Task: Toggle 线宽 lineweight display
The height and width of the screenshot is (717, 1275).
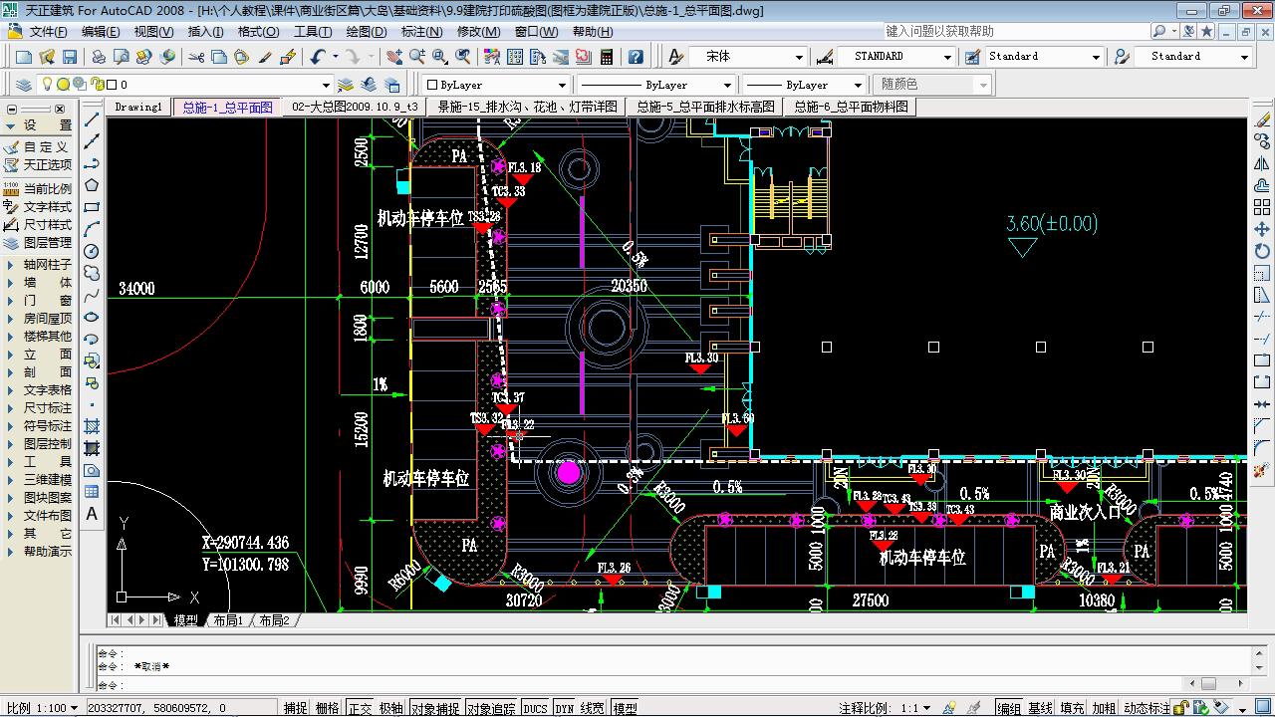Action: tap(593, 708)
